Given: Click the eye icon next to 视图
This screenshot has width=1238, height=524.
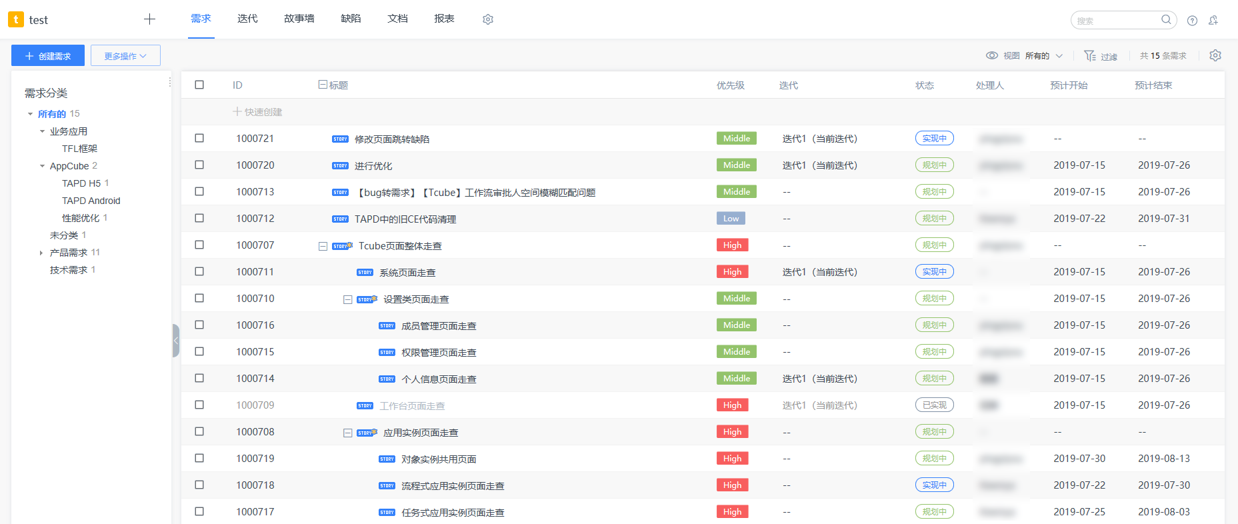Looking at the screenshot, I should click(x=992, y=55).
